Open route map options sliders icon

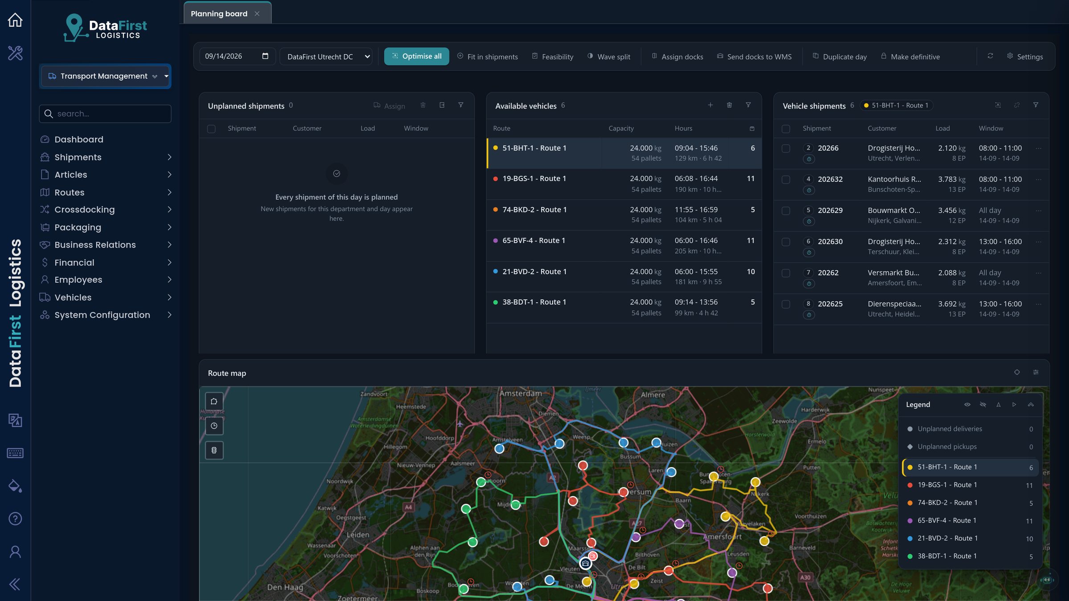(x=1036, y=372)
